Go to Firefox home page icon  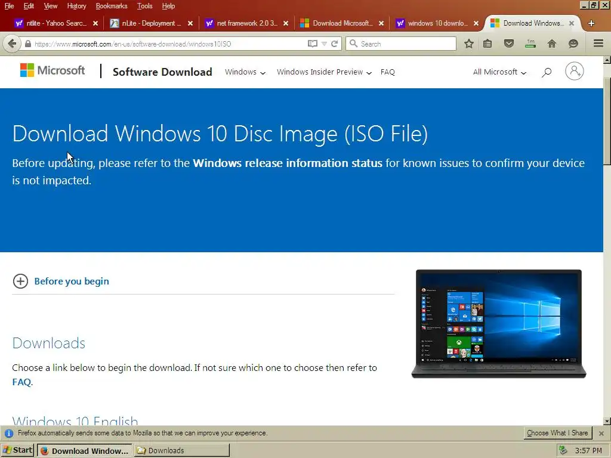[552, 44]
